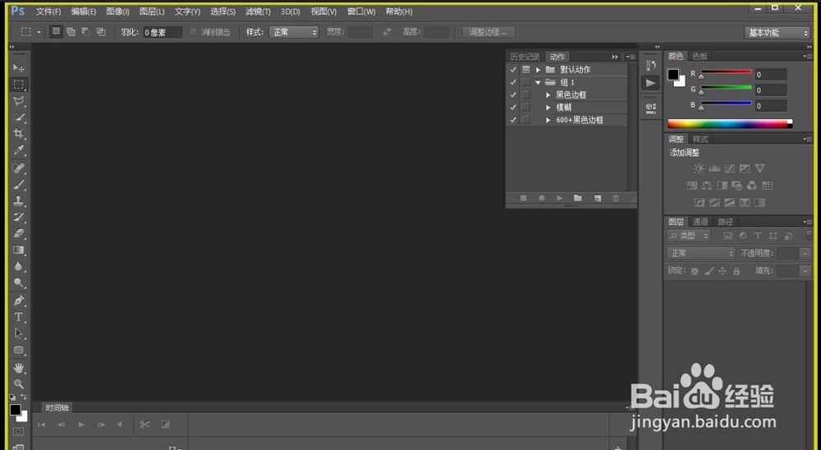
Task: Select the Brush tool
Action: coord(19,185)
